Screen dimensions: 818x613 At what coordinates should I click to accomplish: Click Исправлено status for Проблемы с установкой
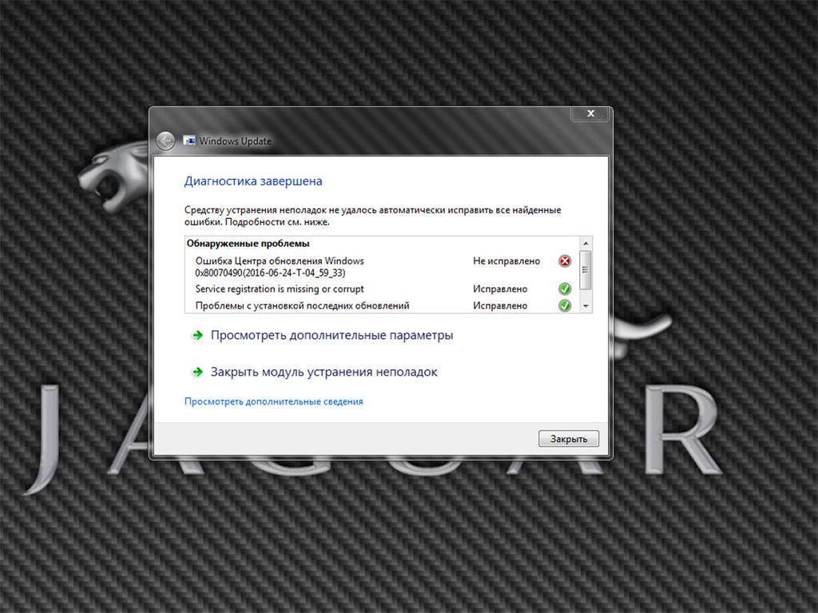click(x=500, y=305)
